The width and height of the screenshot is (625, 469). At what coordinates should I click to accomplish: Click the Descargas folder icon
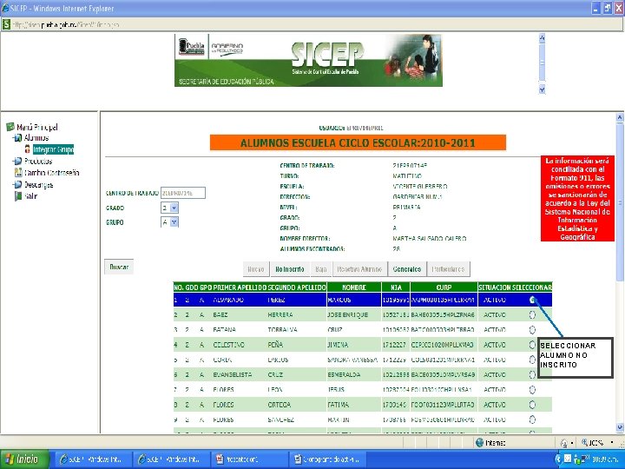tap(17, 185)
